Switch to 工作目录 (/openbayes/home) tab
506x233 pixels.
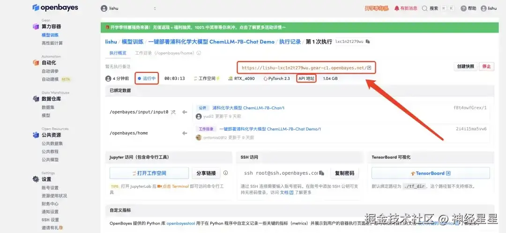(x=165, y=53)
